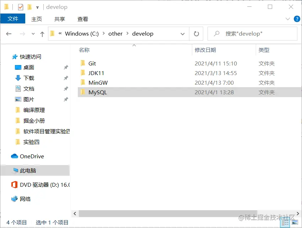Switch to details view button
The width and height of the screenshot is (302, 228).
point(285,223)
